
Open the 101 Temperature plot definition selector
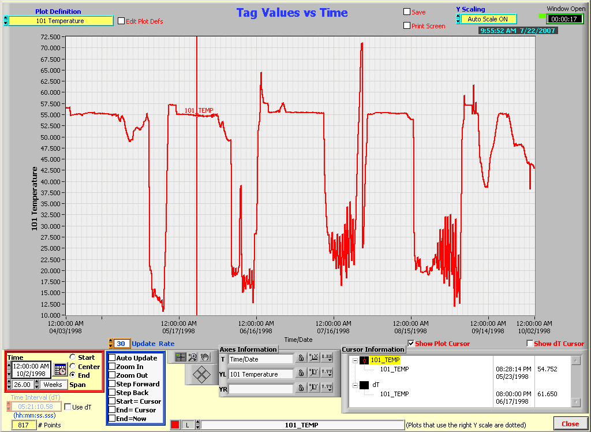[60, 21]
